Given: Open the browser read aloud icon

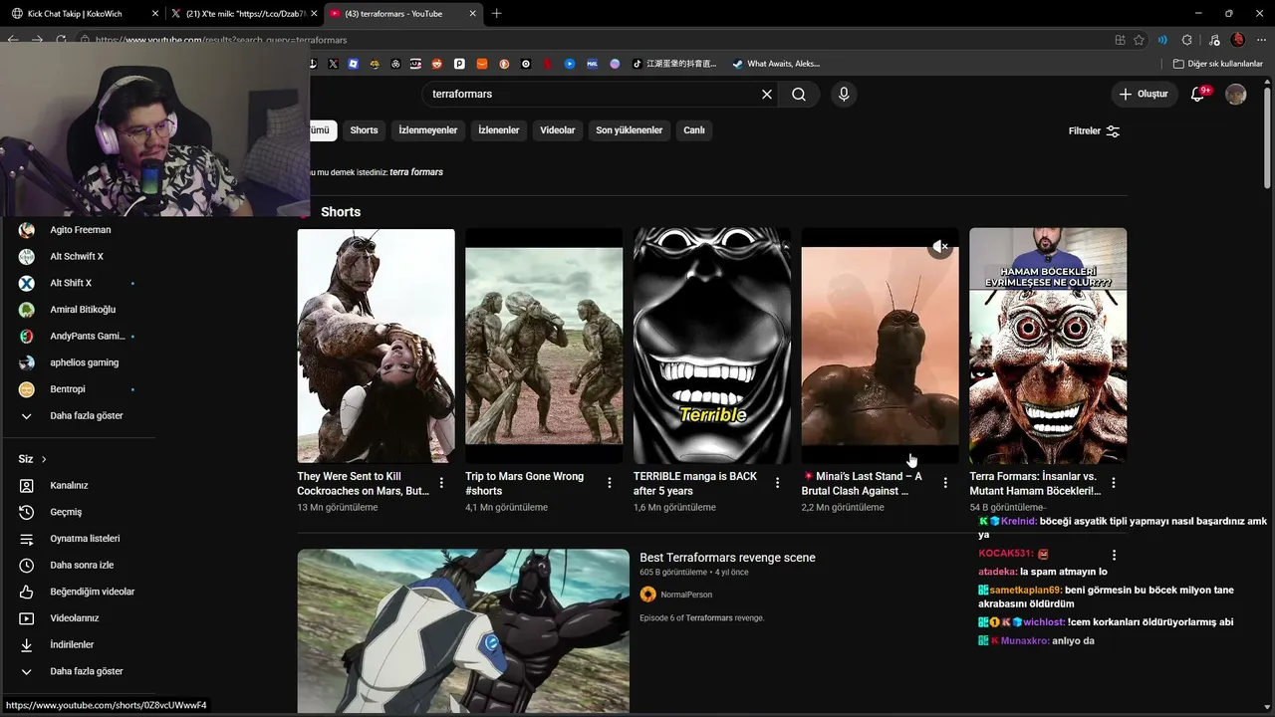Looking at the screenshot, I should coord(1162,40).
